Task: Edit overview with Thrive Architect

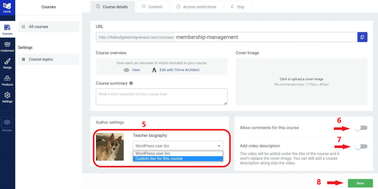Action: (x=175, y=70)
